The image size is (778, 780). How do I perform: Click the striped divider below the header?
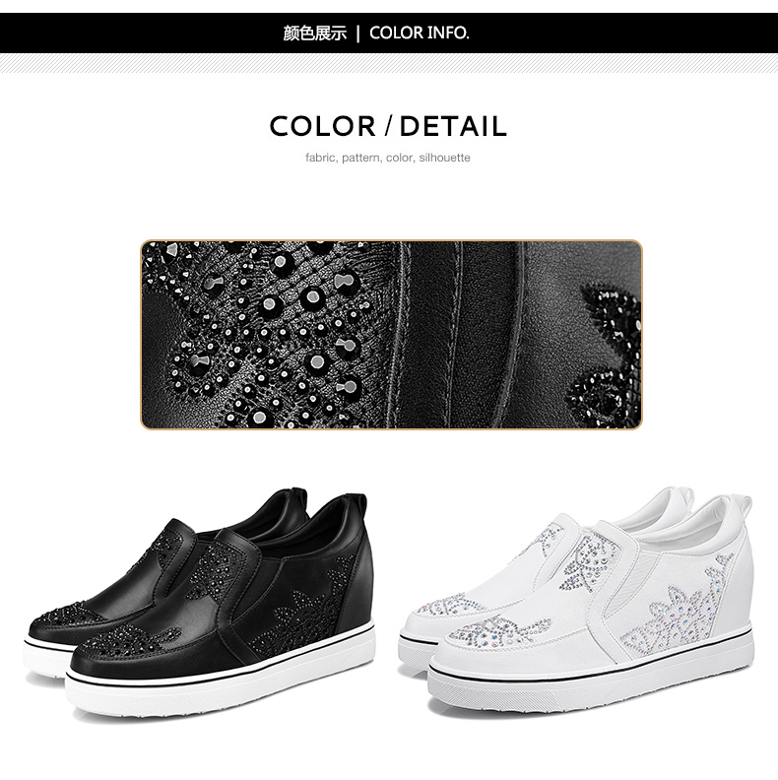(389, 63)
